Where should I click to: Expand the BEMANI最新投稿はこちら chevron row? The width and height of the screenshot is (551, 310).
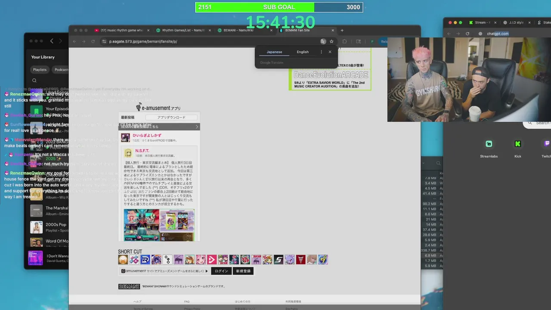click(159, 127)
